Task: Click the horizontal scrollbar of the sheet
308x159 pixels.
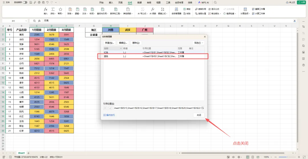Action: [233, 153]
